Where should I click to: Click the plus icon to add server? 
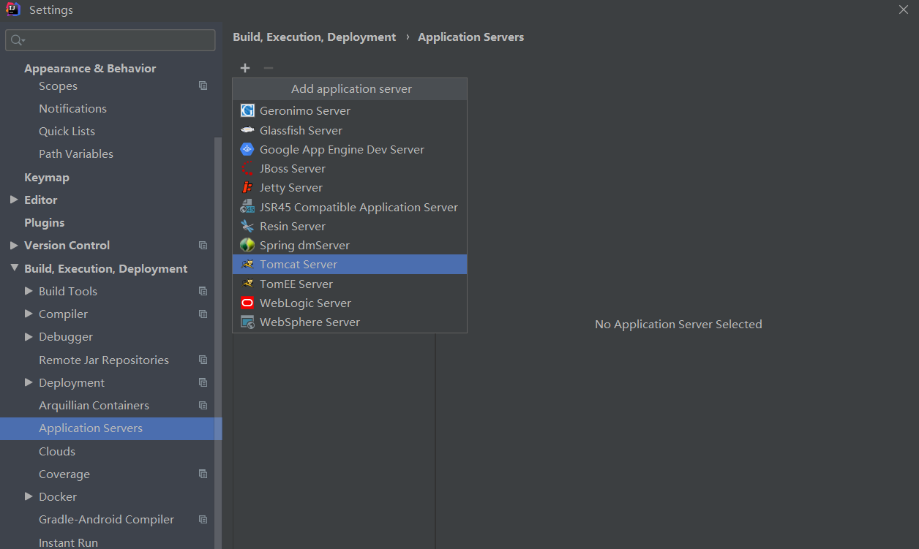tap(245, 68)
